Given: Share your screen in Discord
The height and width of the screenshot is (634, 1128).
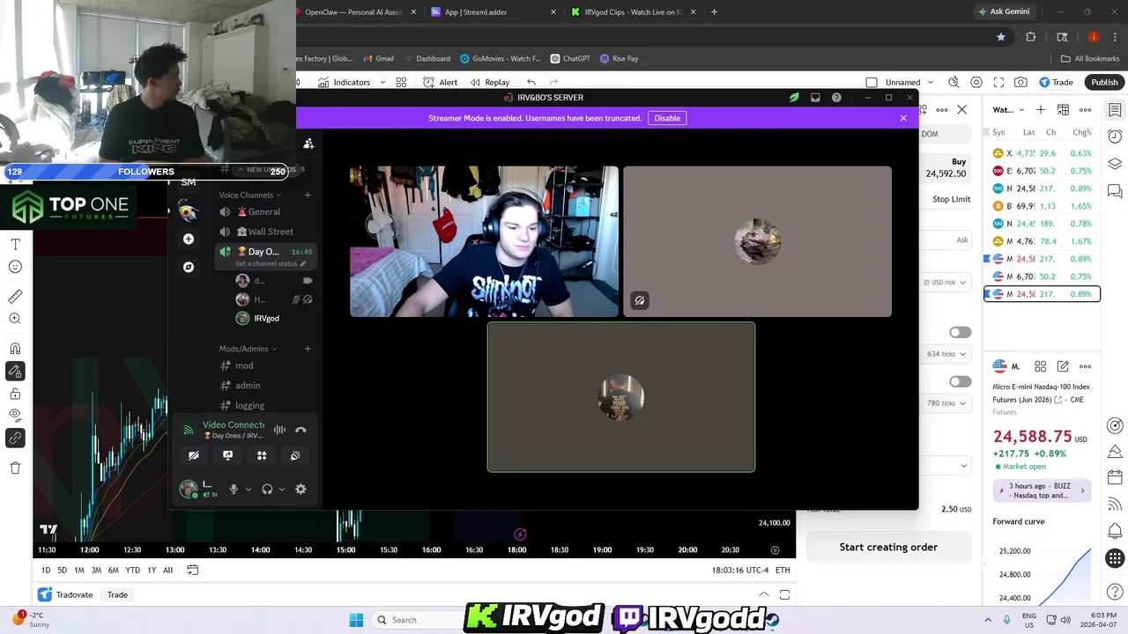Looking at the screenshot, I should click(x=227, y=455).
